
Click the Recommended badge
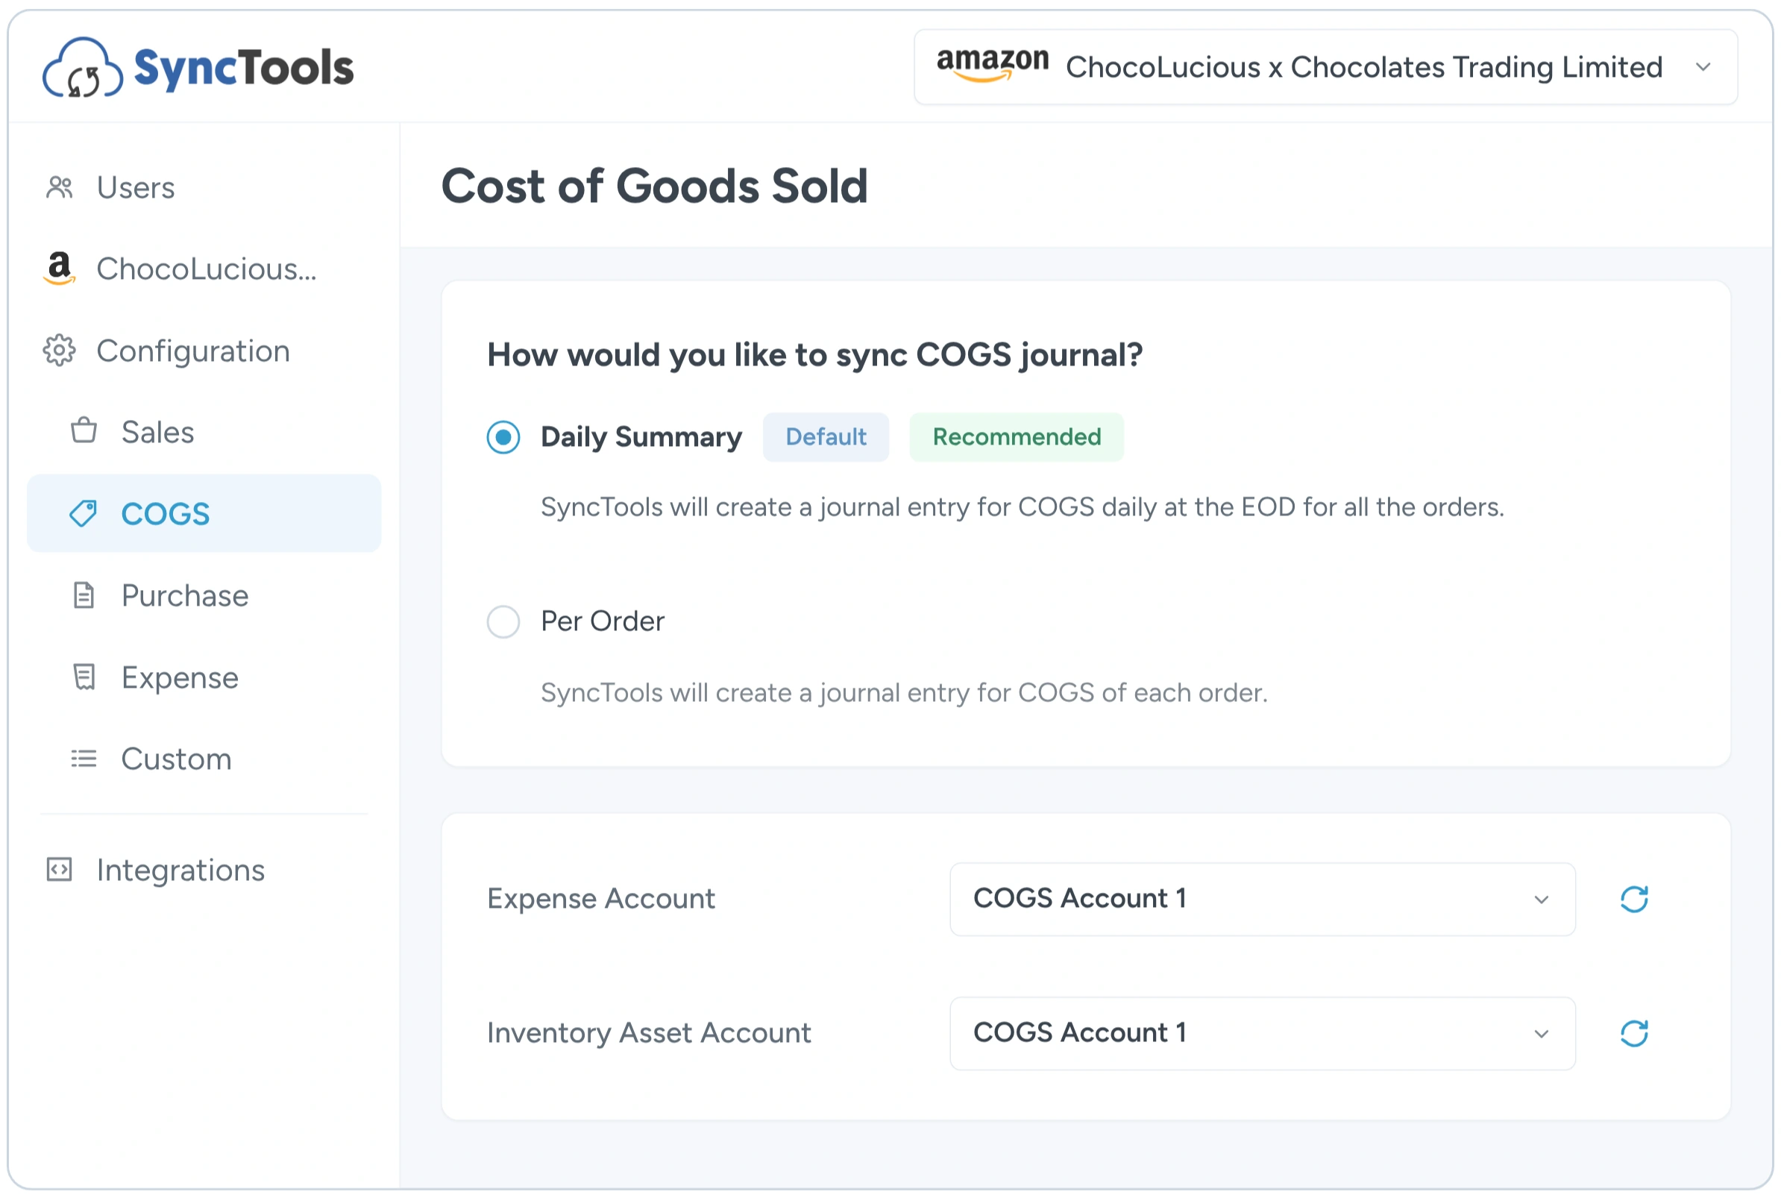click(1017, 437)
